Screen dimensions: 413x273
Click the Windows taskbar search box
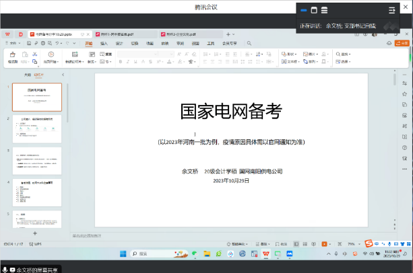[152, 253]
